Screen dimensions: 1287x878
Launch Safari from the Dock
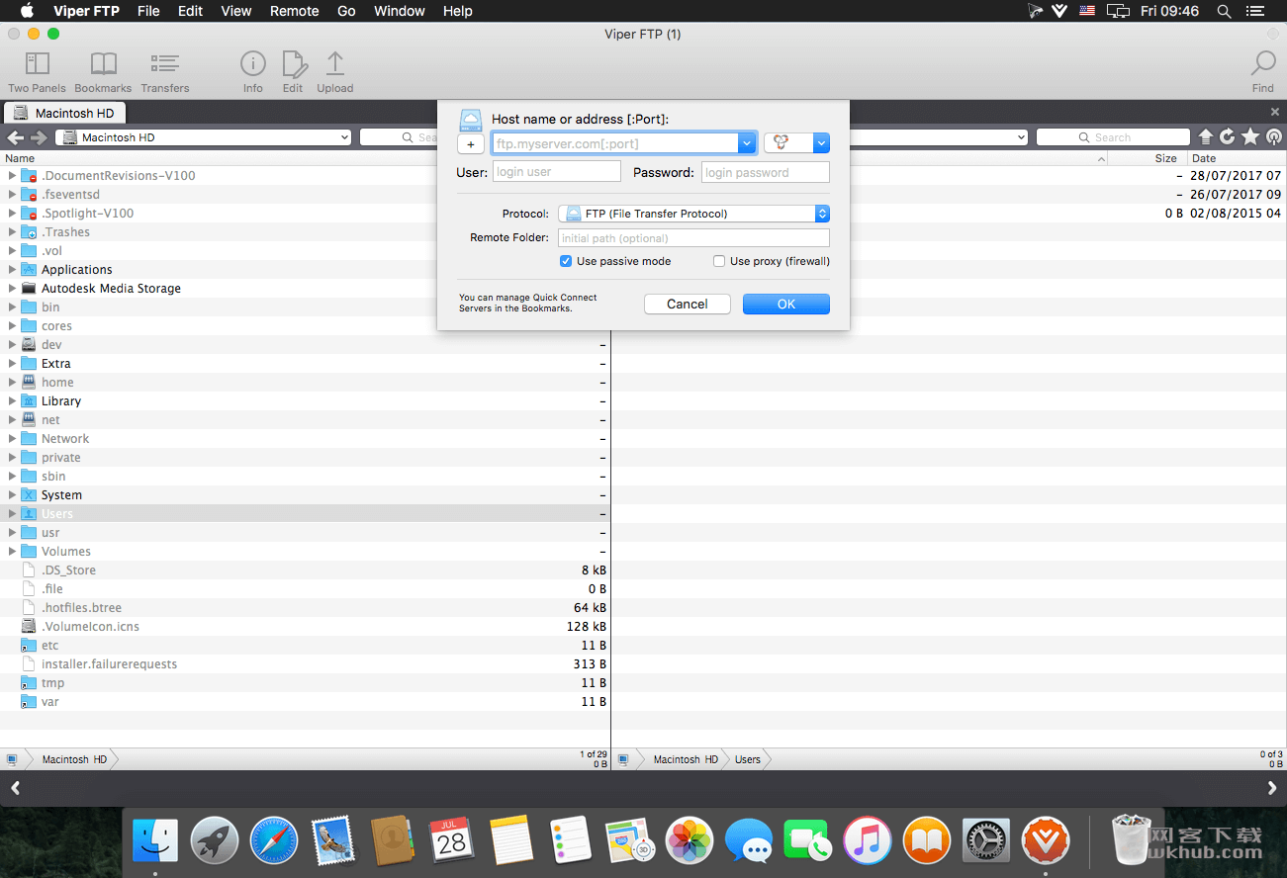click(274, 841)
